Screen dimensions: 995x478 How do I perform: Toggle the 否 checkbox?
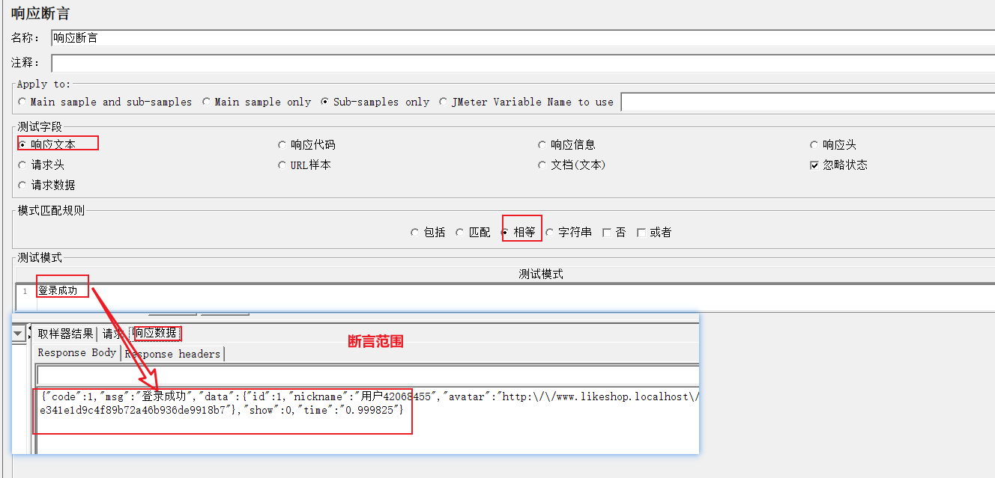click(614, 232)
